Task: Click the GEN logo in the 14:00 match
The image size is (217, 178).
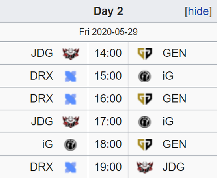Action: tap(145, 54)
